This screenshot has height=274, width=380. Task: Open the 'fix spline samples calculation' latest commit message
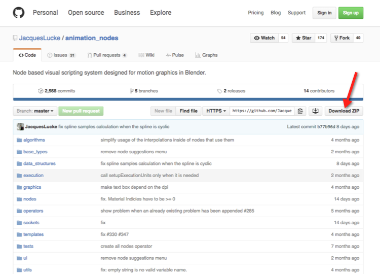click(114, 127)
